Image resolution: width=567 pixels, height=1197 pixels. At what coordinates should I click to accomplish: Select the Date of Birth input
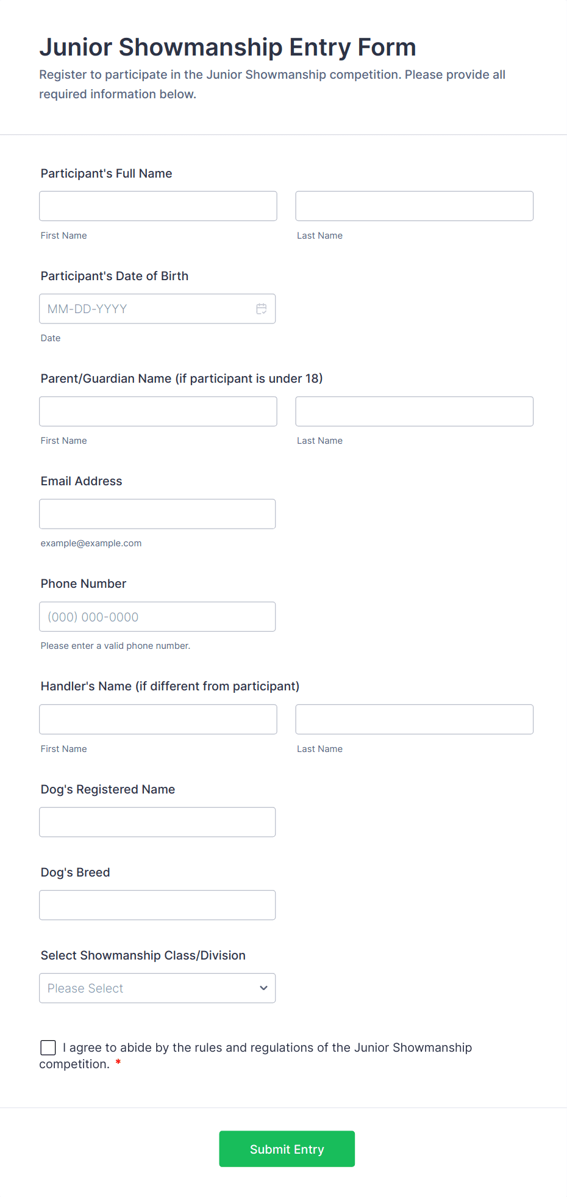pyautogui.click(x=146, y=309)
